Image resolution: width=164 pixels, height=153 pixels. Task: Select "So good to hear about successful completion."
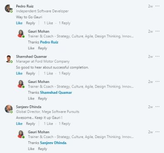click(52, 68)
